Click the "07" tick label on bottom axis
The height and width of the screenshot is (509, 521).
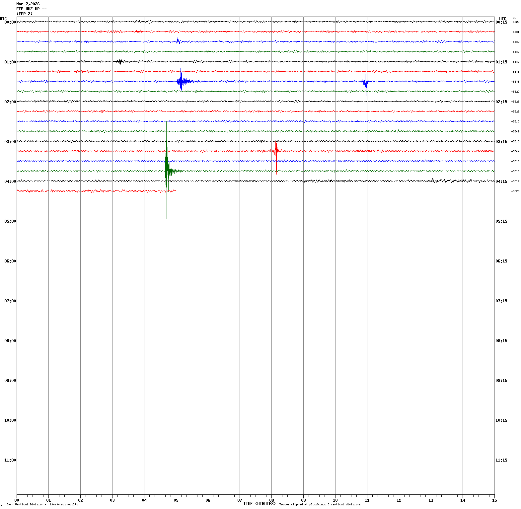[x=240, y=500]
